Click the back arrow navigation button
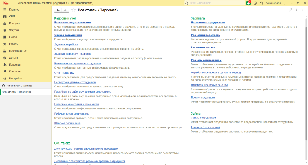The height and width of the screenshot is (165, 308). coord(58,10)
